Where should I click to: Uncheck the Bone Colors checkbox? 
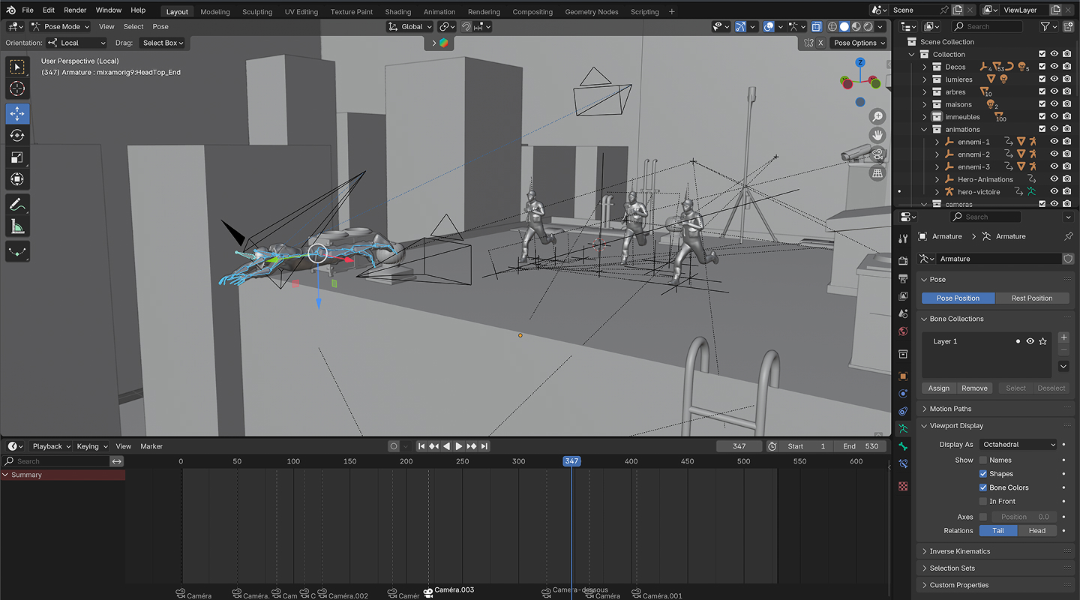tap(982, 487)
